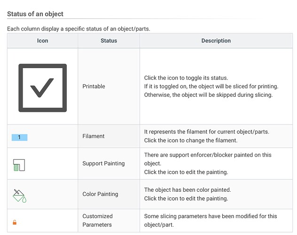The height and width of the screenshot is (235, 297).
Task: Click the orange Customized Parameters lock icon
Action: (x=15, y=222)
